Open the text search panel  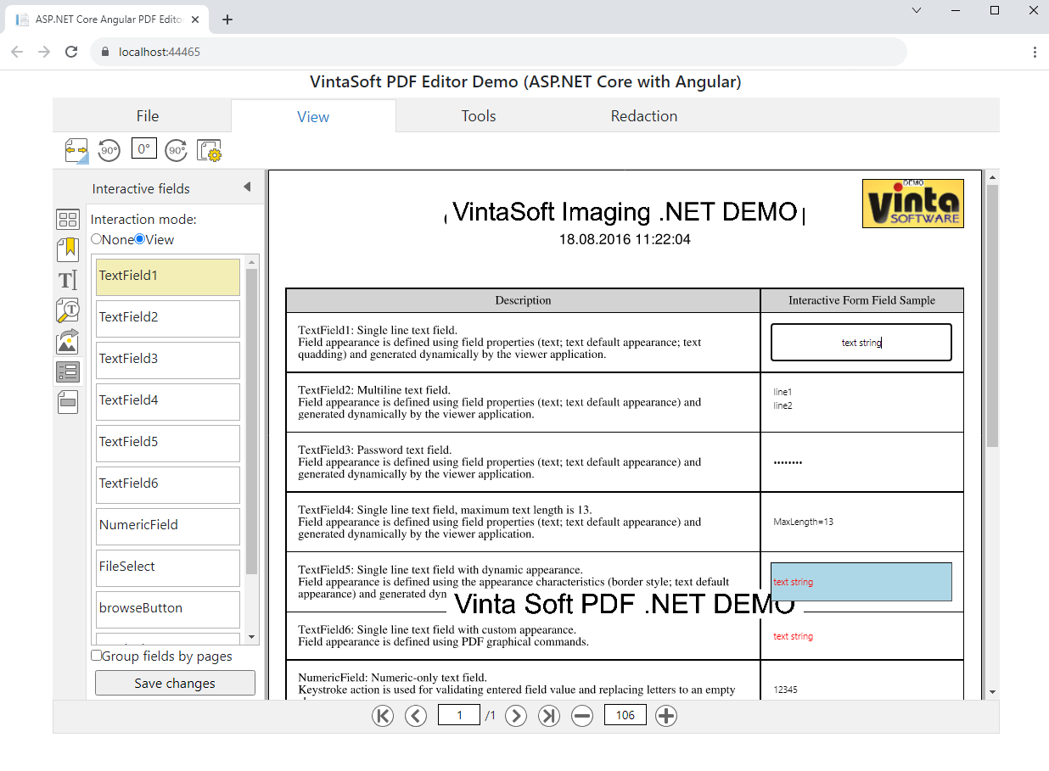click(68, 310)
